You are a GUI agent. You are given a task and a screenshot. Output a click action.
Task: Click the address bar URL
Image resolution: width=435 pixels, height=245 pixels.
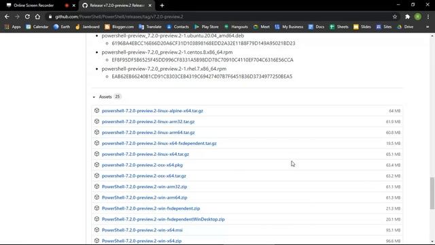click(x=119, y=16)
